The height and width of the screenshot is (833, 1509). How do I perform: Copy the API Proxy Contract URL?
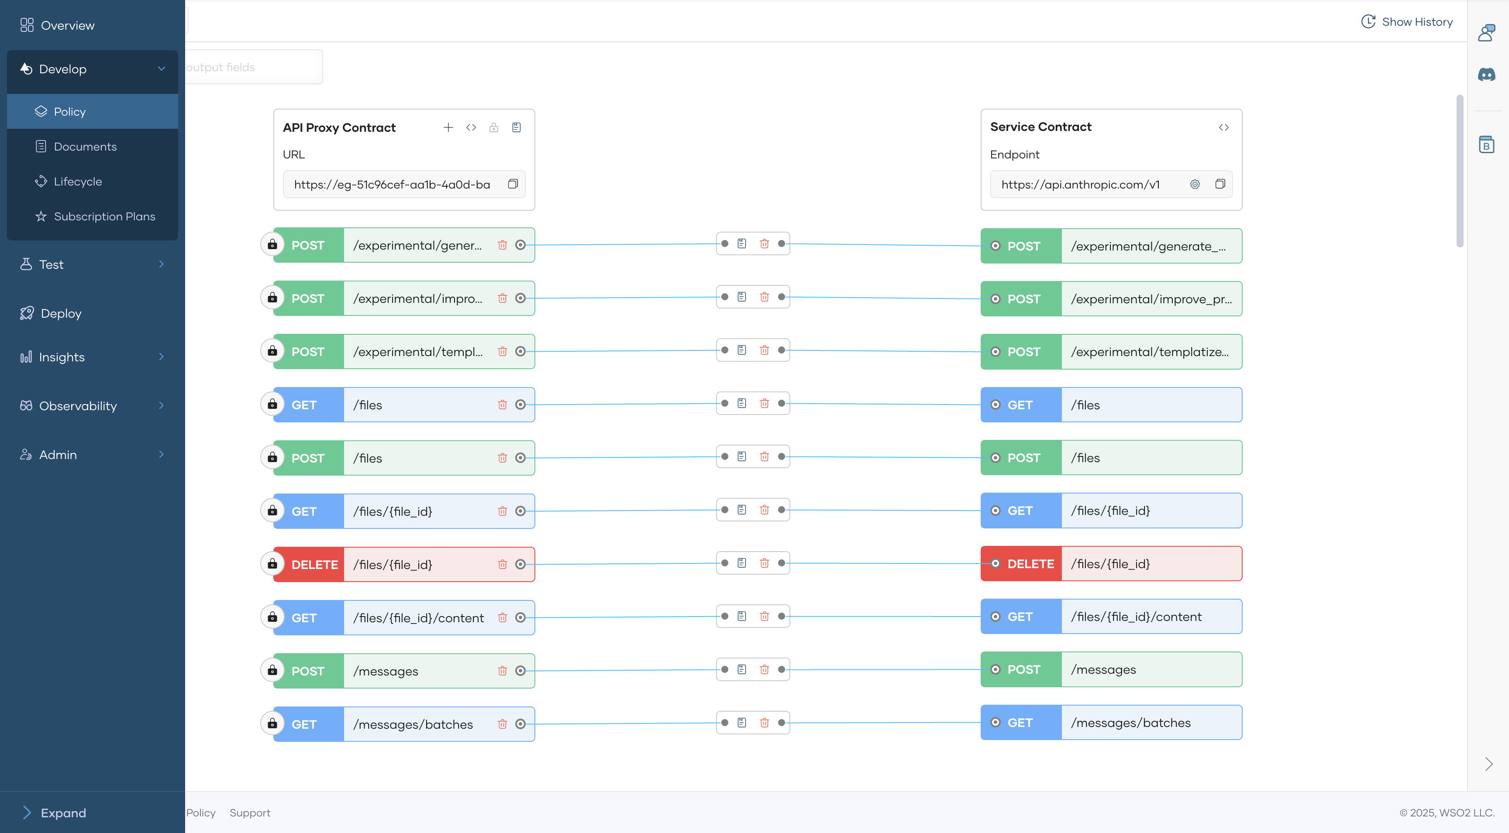click(513, 185)
